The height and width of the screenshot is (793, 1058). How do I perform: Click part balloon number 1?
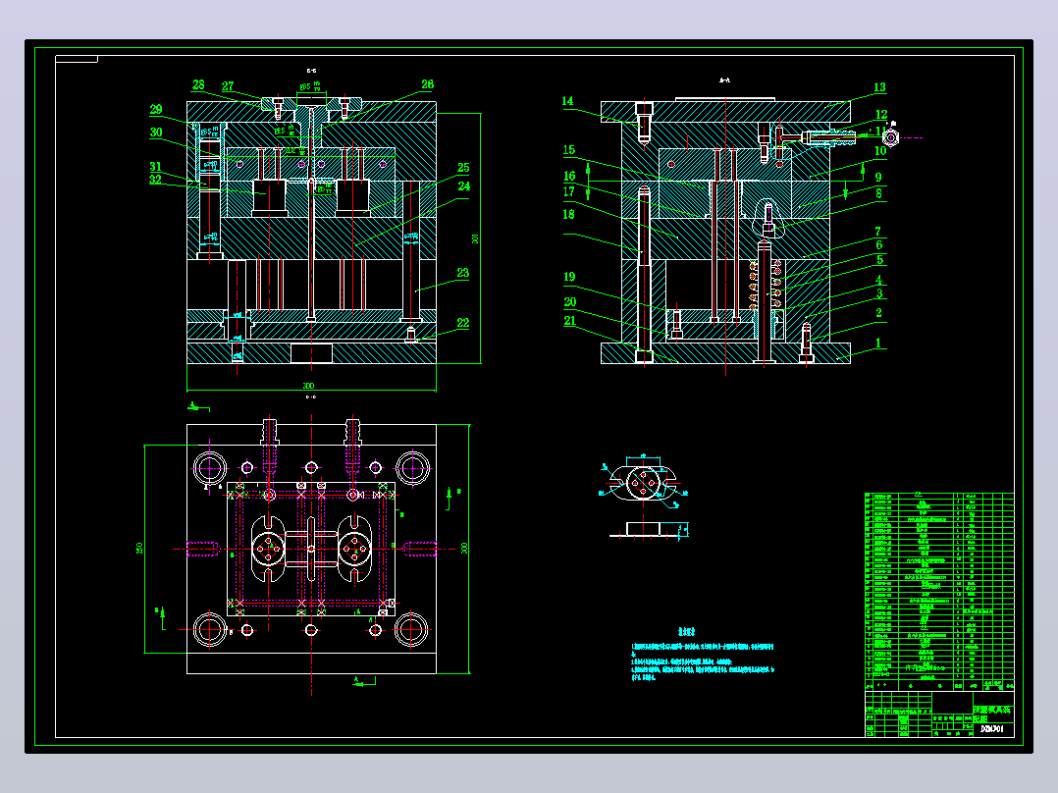coord(877,343)
